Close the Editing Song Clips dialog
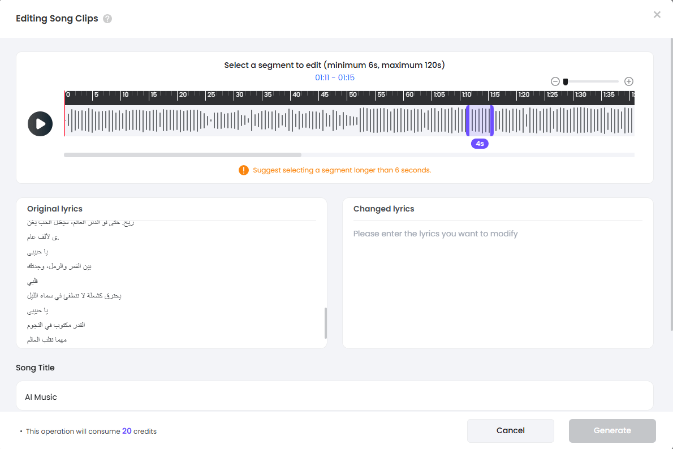 (657, 14)
